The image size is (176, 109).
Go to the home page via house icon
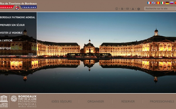click(x=122, y=8)
